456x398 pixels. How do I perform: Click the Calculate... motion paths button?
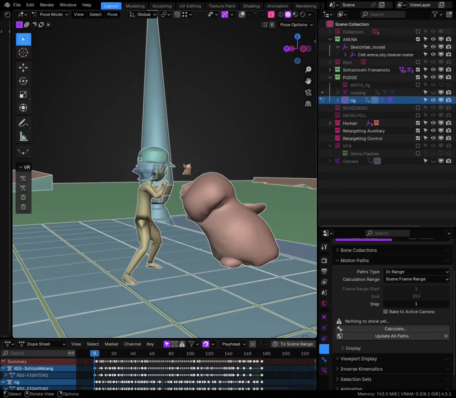(392, 329)
